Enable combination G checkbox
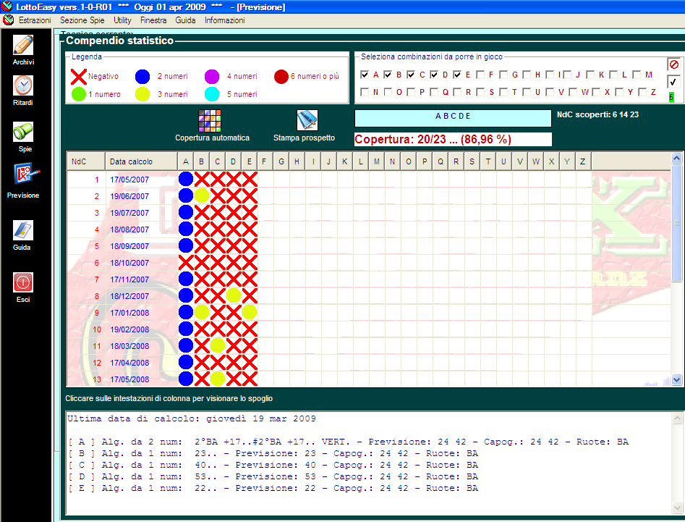This screenshot has height=522, width=685. [503, 75]
